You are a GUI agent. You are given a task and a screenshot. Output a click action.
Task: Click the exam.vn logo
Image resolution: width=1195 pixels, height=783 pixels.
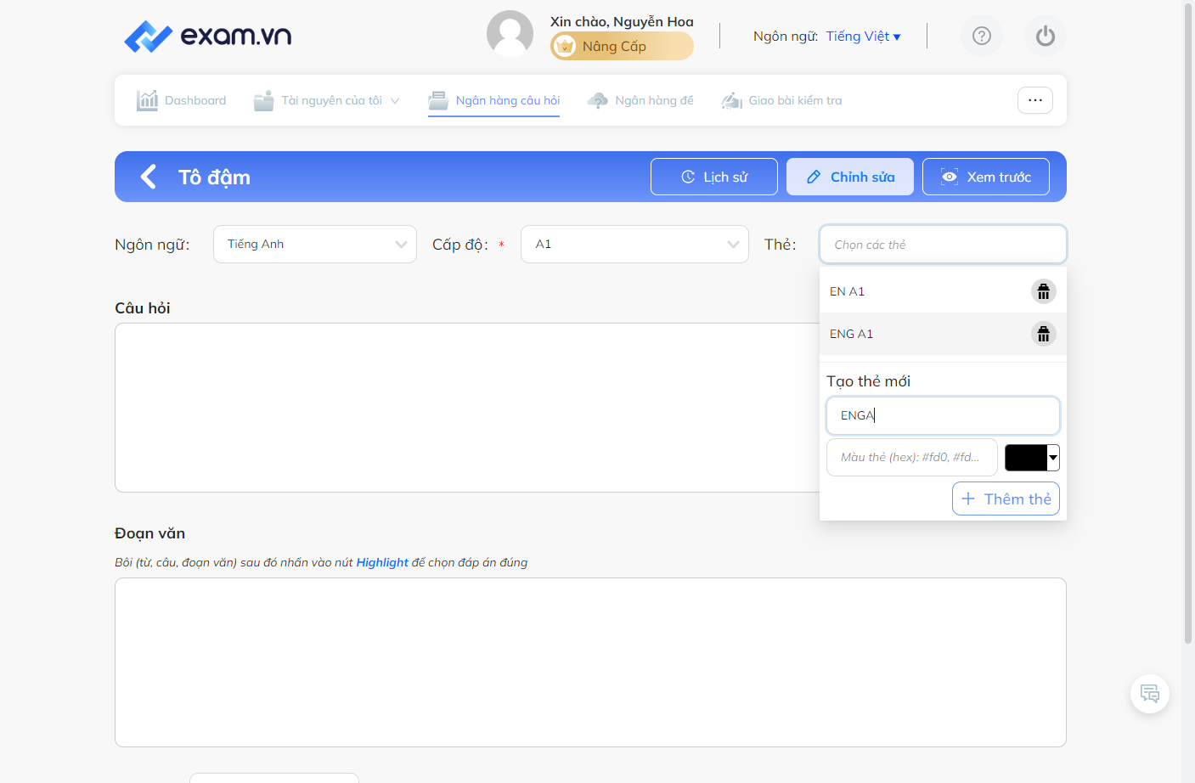pos(208,36)
